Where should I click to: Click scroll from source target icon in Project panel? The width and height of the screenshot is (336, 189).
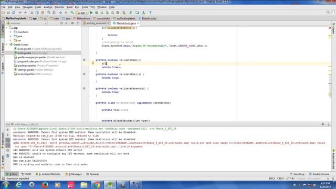(x=62, y=23)
